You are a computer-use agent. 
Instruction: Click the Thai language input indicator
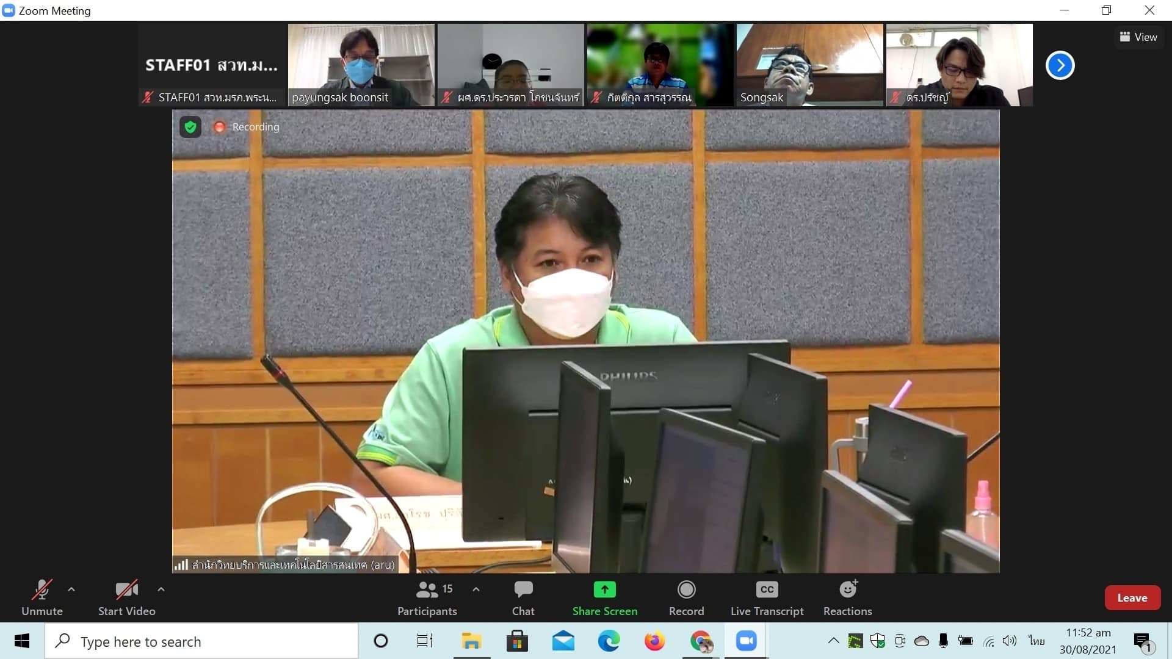(x=1036, y=641)
